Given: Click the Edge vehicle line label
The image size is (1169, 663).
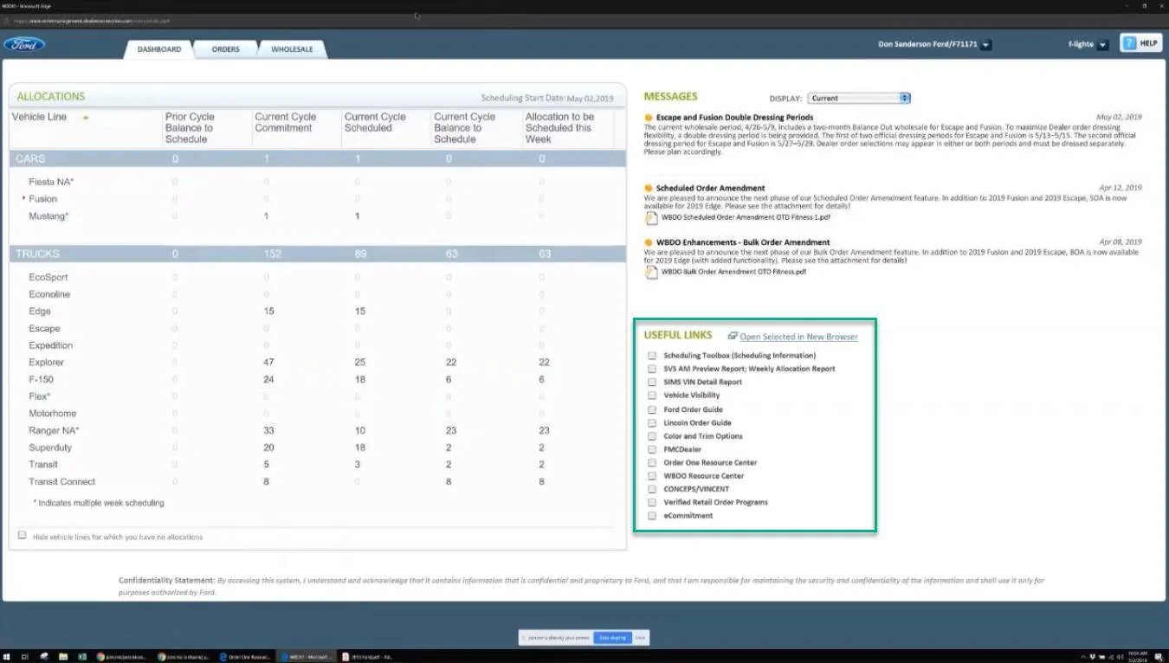Looking at the screenshot, I should click(x=39, y=312).
